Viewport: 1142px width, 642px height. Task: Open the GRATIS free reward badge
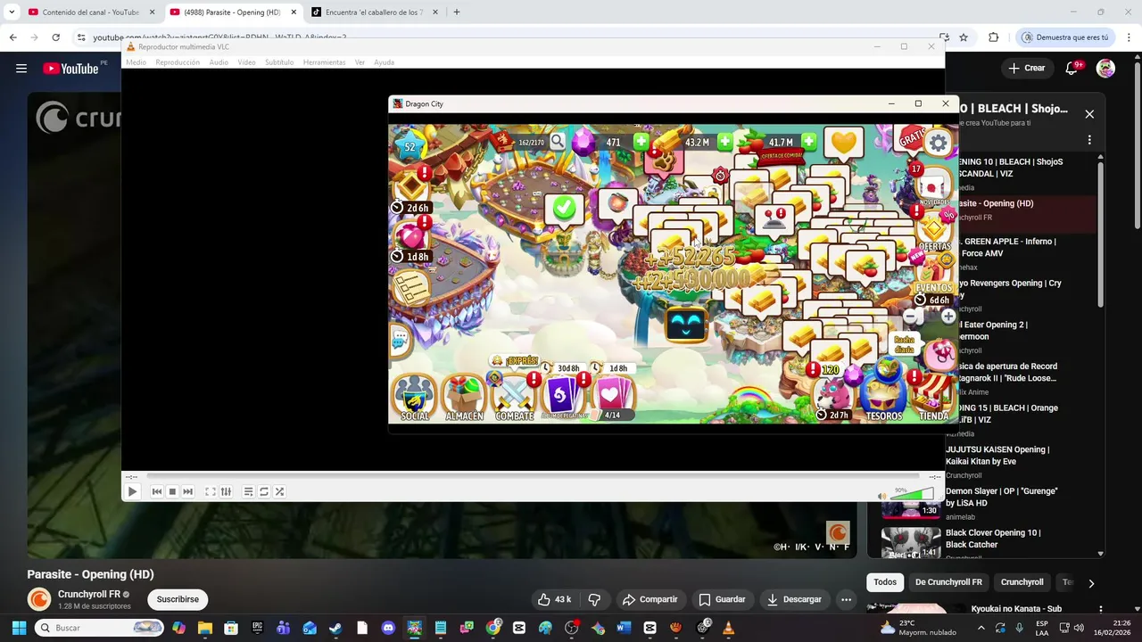[912, 139]
